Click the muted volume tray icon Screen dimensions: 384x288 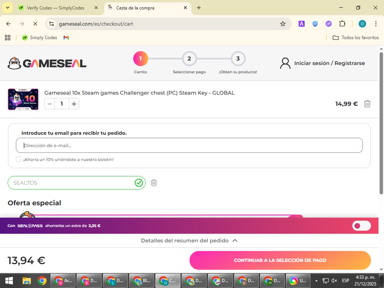[x=334, y=281]
